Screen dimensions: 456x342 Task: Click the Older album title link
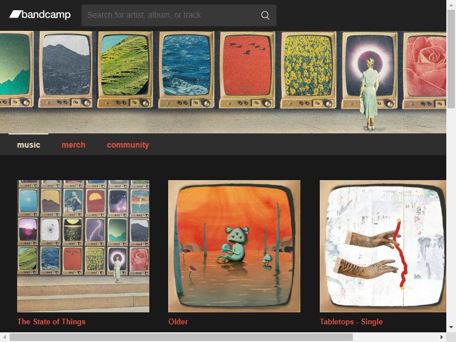click(178, 321)
